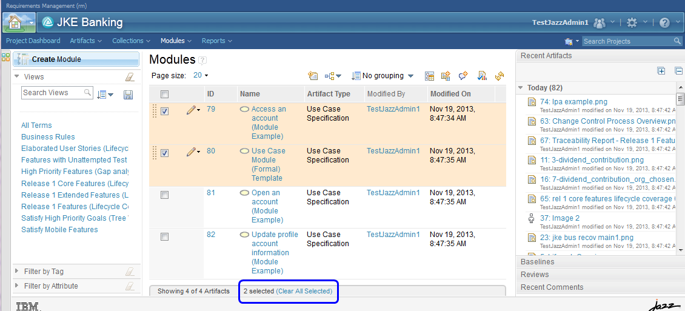This screenshot has width=685, height=311.
Task: Uncheck the checkbox for module 79
Action: (164, 111)
